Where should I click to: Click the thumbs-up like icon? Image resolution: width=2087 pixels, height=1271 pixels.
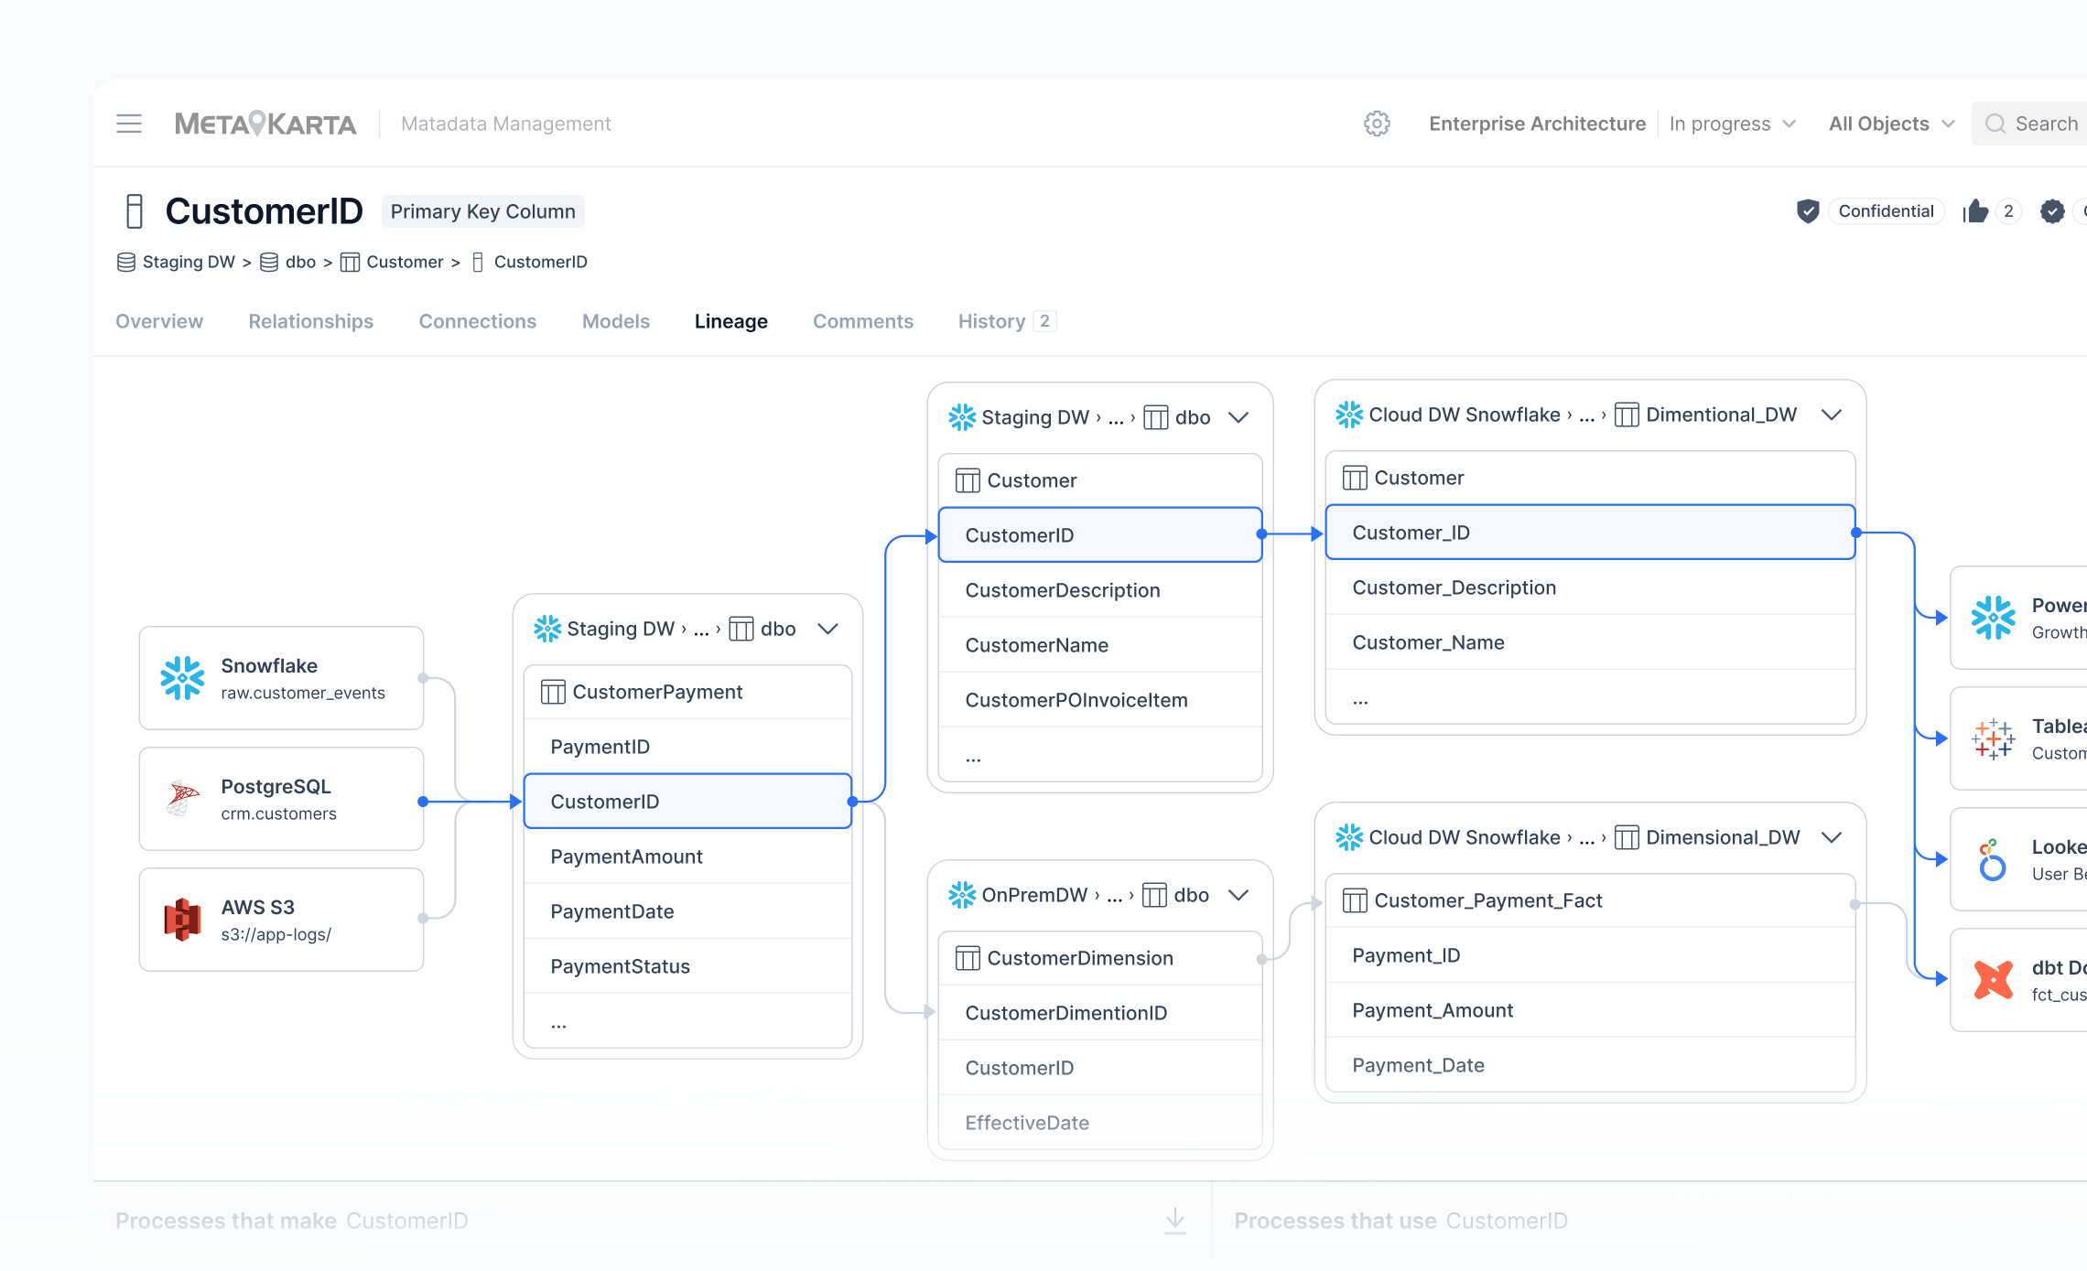point(1975,211)
